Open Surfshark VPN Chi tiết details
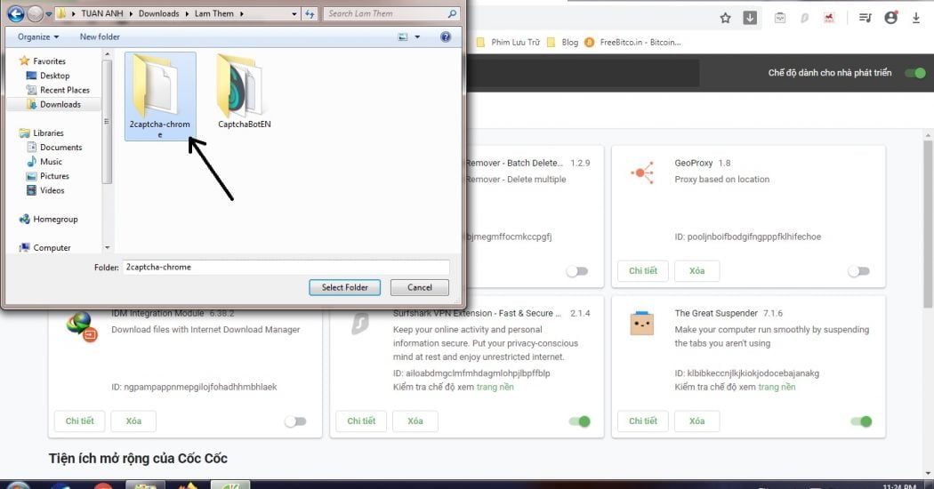This screenshot has width=934, height=489. click(x=361, y=421)
